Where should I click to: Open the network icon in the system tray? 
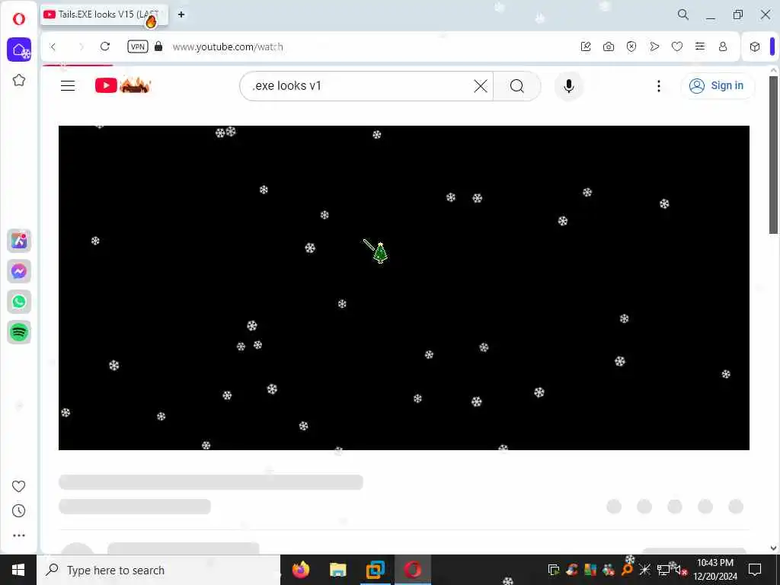tap(663, 570)
